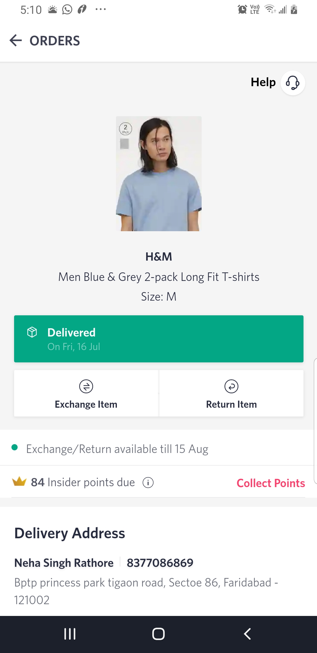This screenshot has width=317, height=653.
Task: Tap the Insider crown icon
Action: pyautogui.click(x=19, y=482)
